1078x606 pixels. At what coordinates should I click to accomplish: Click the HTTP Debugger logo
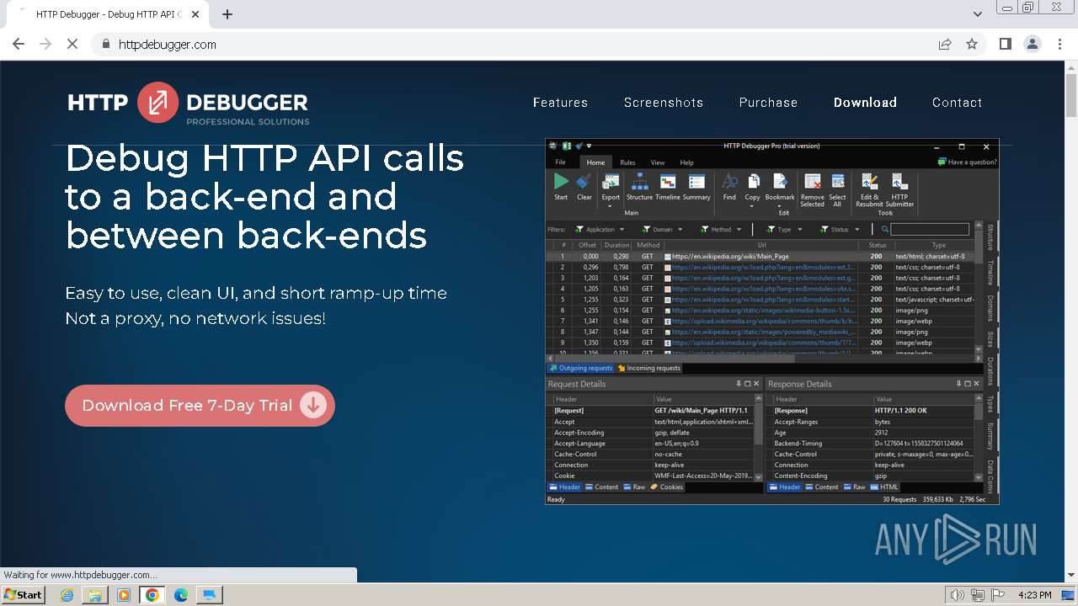(x=189, y=104)
